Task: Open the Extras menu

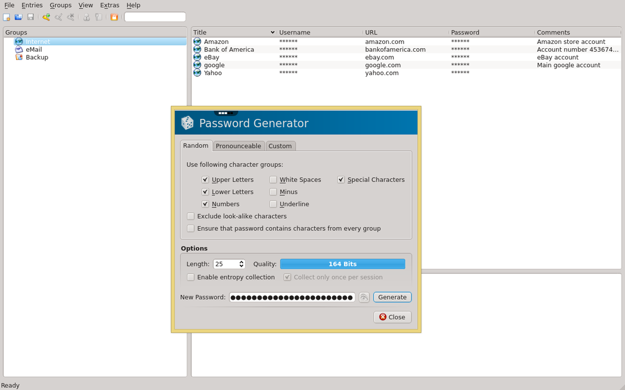Action: pos(110,5)
